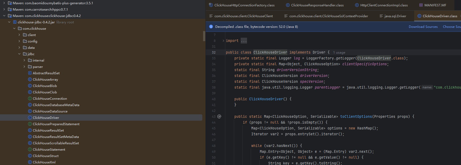Collapse the Maven clickhouse-jdbc library node

tap(4, 16)
